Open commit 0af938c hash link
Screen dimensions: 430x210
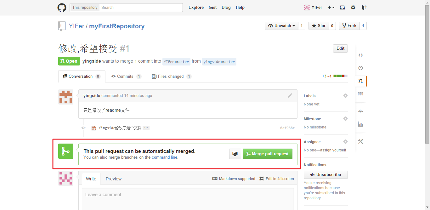[287, 128]
